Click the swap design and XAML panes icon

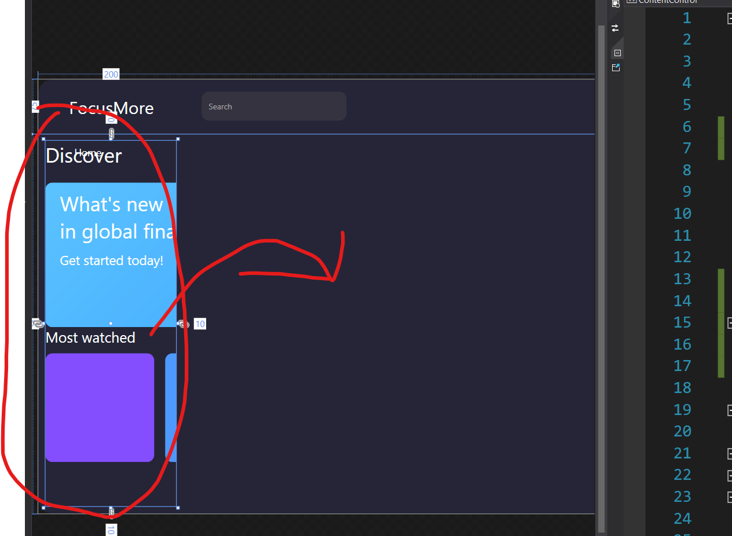click(x=615, y=27)
